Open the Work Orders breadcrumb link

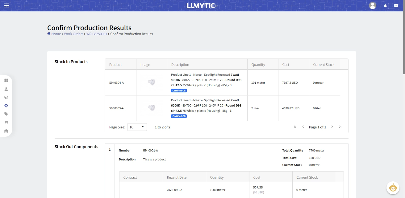pyautogui.click(x=73, y=34)
